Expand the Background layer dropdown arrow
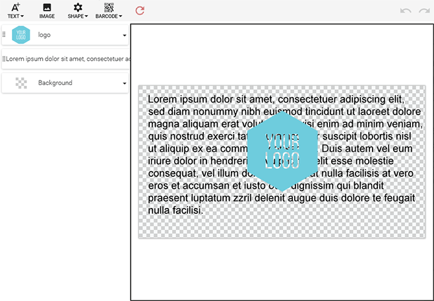 [125, 84]
